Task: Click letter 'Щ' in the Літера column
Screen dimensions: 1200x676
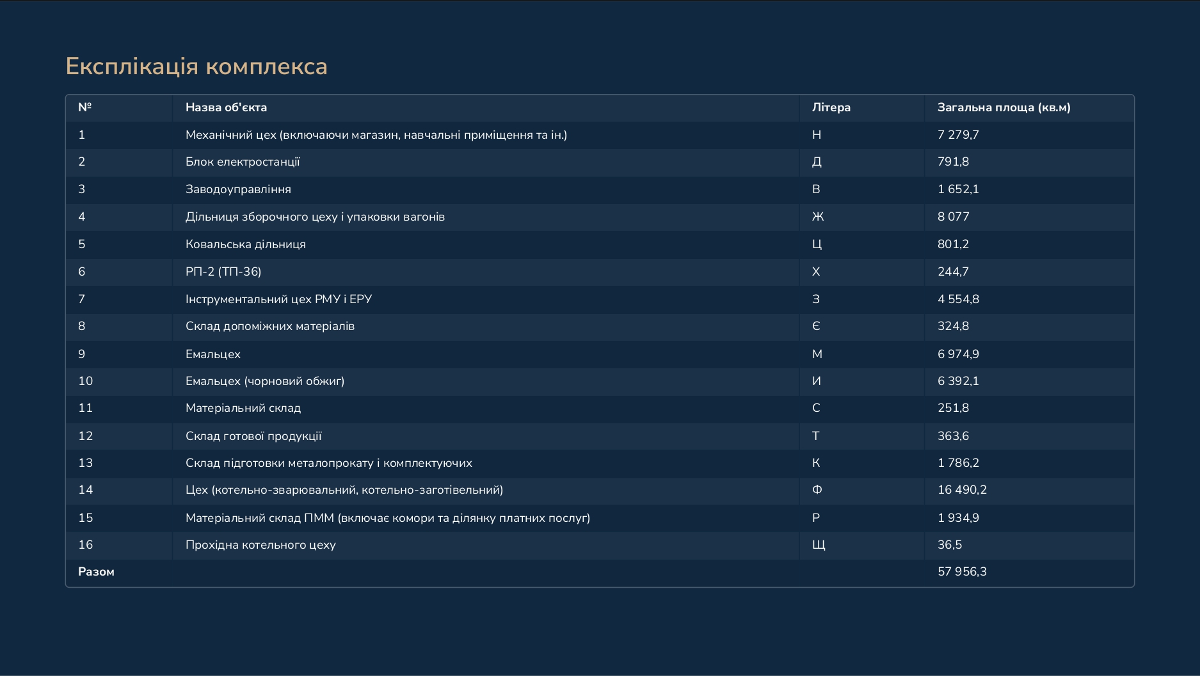Action: tap(819, 546)
